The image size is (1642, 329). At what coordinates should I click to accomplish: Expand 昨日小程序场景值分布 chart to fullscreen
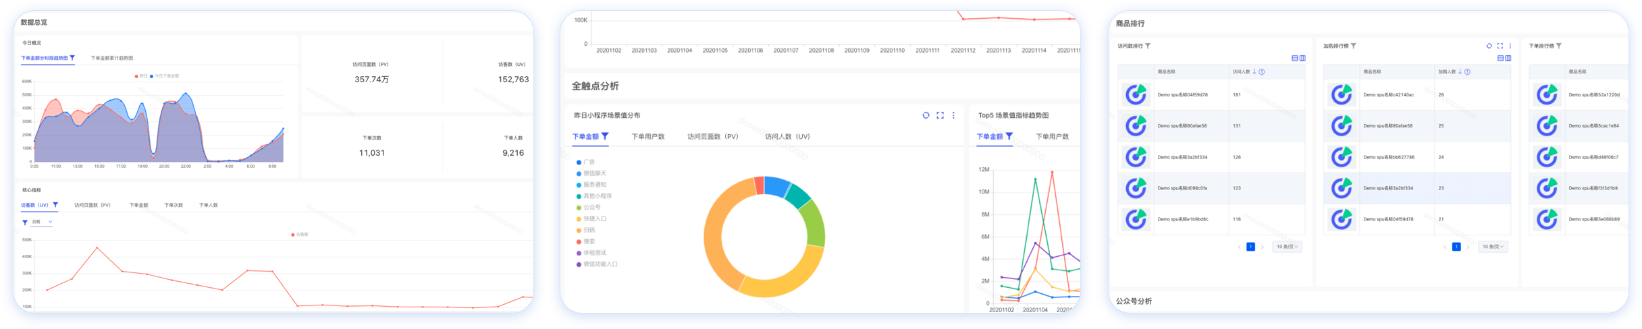pyautogui.click(x=940, y=115)
